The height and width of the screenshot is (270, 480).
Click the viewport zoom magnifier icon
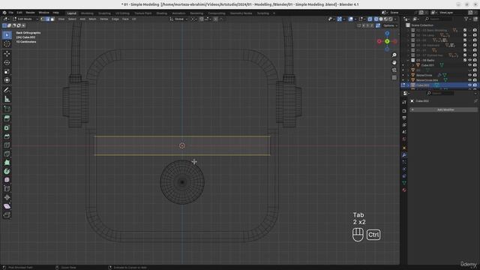click(x=394, y=55)
